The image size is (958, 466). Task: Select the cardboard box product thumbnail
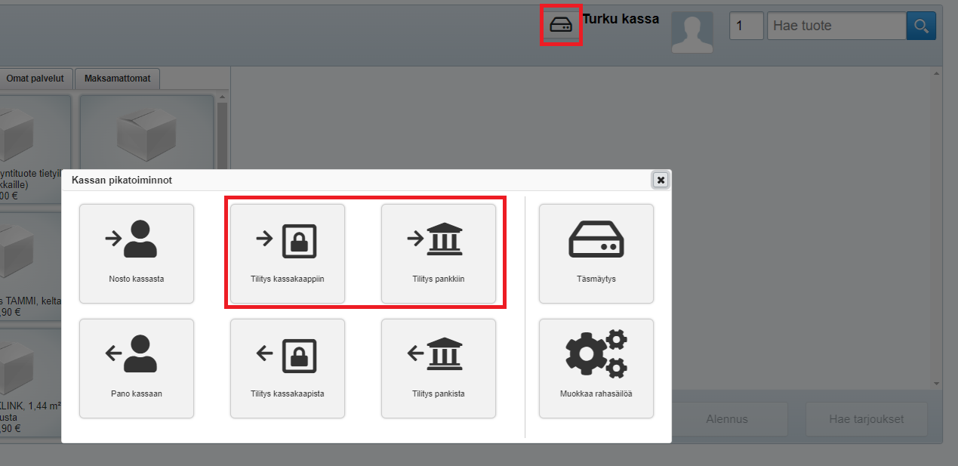click(146, 132)
